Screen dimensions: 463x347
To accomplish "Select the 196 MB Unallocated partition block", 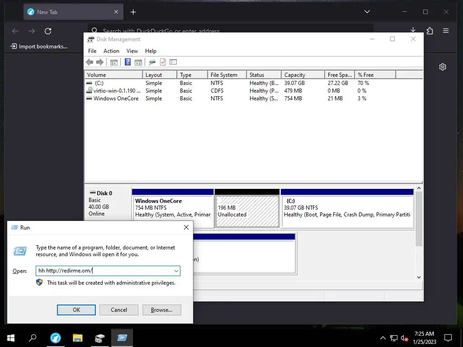I will point(247,208).
